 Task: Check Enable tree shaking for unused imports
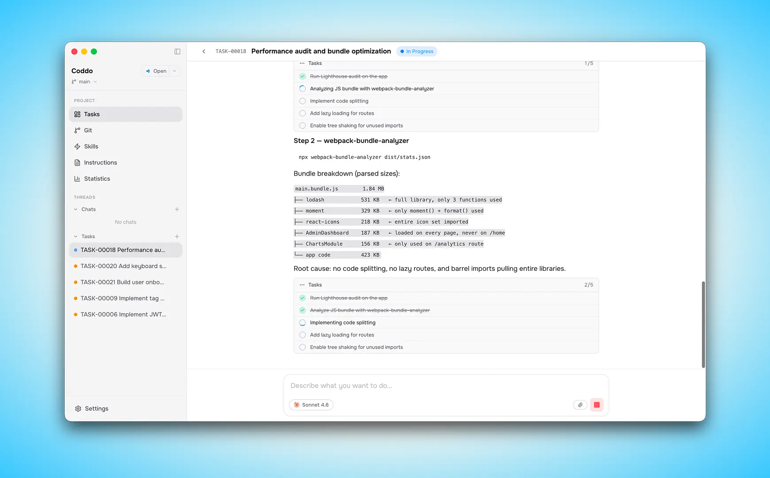[x=302, y=347]
